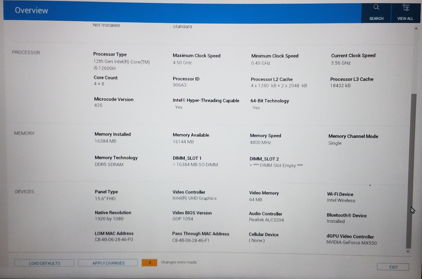Click the MEMORY section label
The width and height of the screenshot is (422, 279).
coord(24,133)
